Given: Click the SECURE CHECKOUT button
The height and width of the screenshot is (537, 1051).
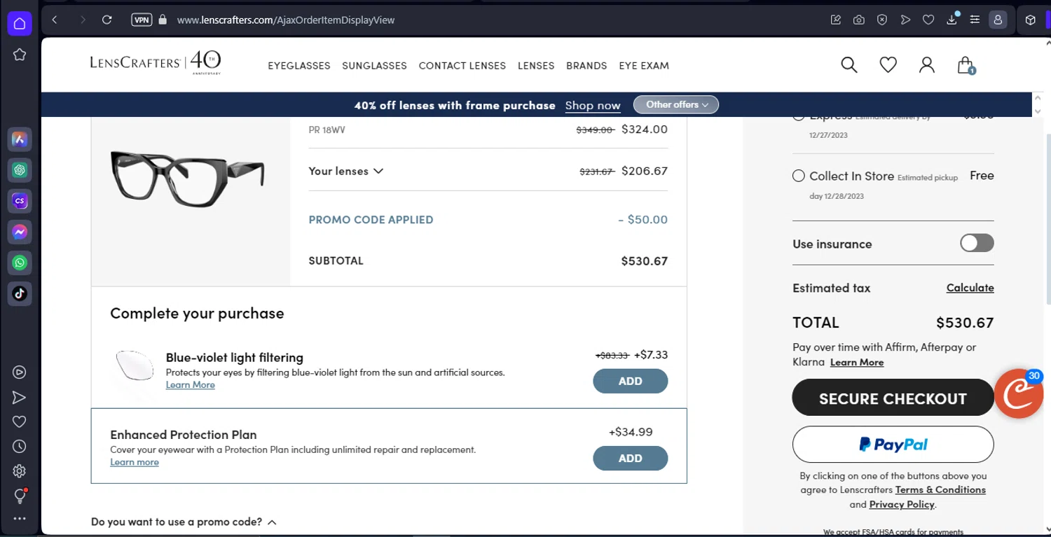Looking at the screenshot, I should pos(893,398).
